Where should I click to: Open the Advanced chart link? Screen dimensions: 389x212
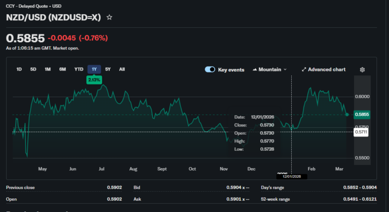[326, 70]
